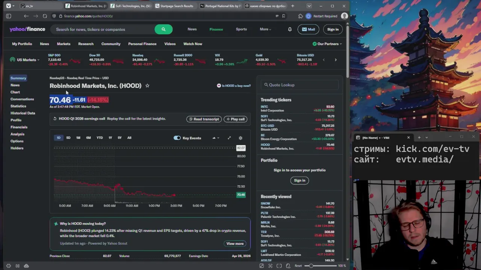Select 1M chart range
This screenshot has width=481, height=270.
point(78,138)
